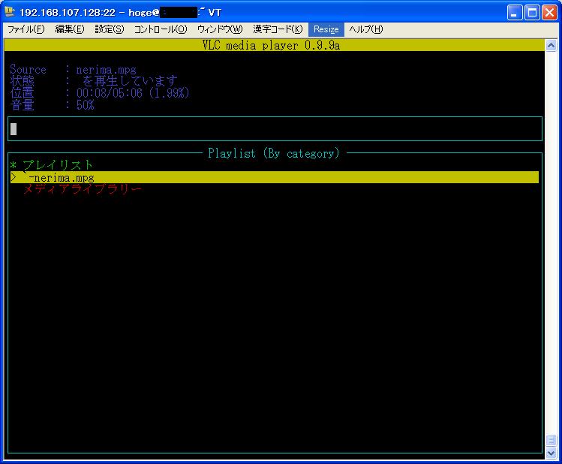
Task: Click the Tera Term title bar icon
Action: click(10, 12)
